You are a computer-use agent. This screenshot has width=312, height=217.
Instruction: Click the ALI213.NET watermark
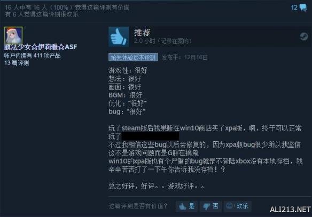click(x=290, y=210)
